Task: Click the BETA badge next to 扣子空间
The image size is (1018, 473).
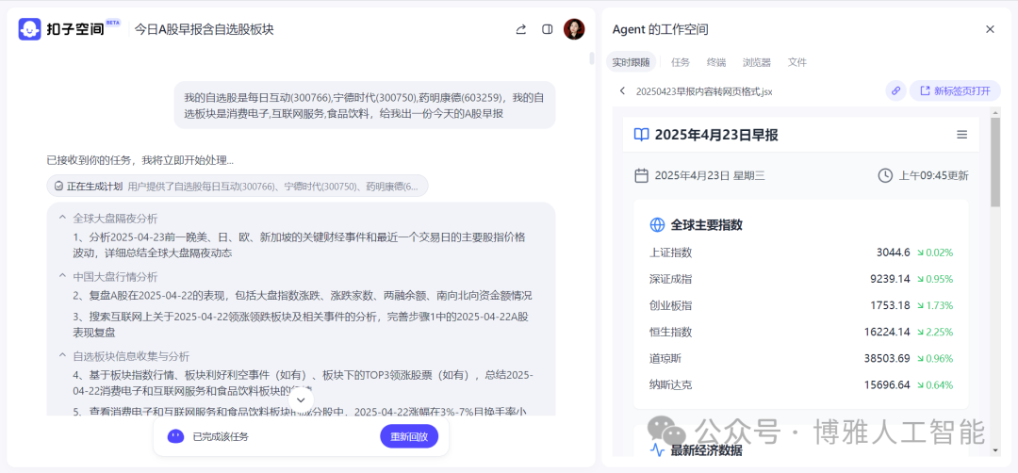Action: point(113,22)
